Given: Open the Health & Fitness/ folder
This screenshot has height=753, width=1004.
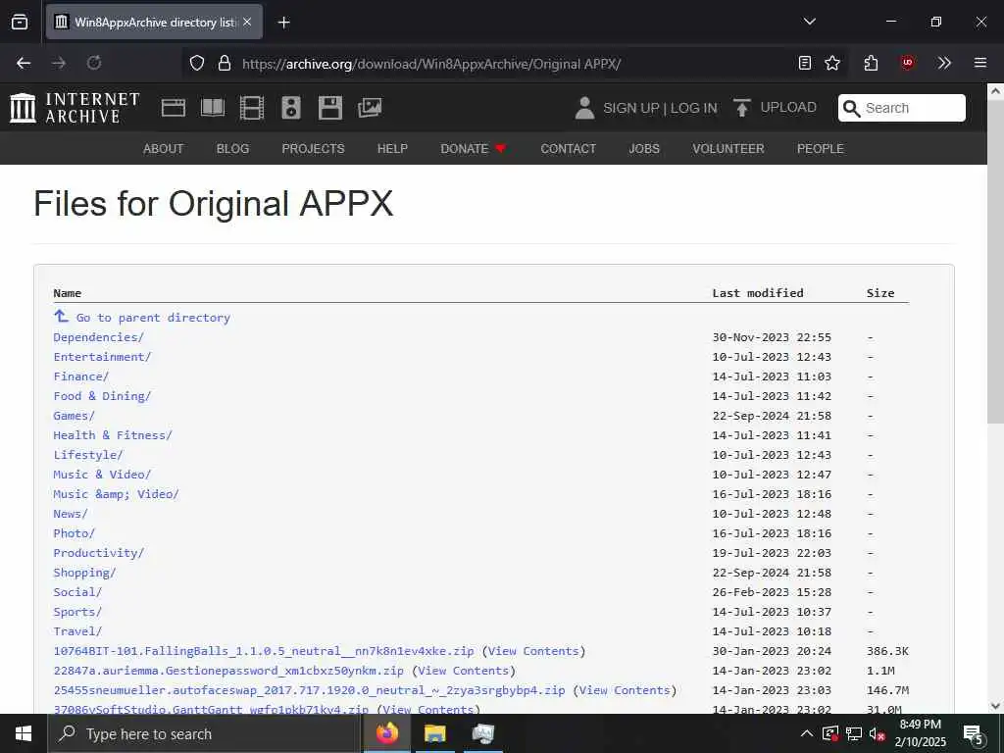Looking at the screenshot, I should coord(113,435).
